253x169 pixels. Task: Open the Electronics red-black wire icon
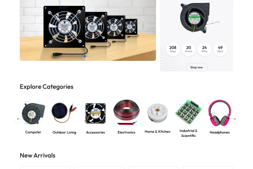(x=126, y=112)
